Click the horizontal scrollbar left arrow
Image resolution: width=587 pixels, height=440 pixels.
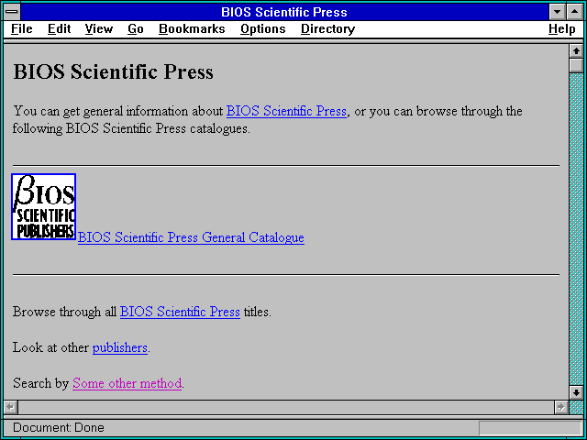10,407
